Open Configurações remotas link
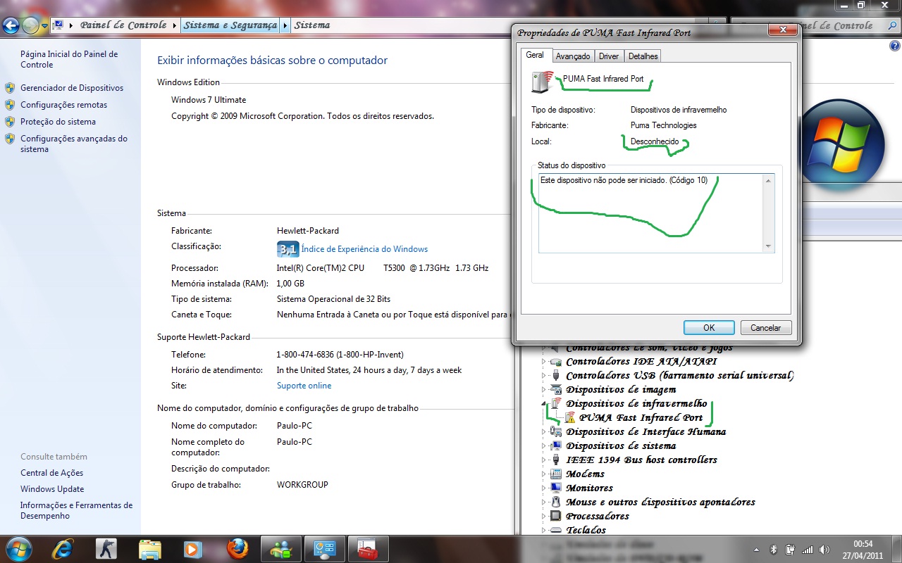Image resolution: width=902 pixels, height=563 pixels. point(64,105)
